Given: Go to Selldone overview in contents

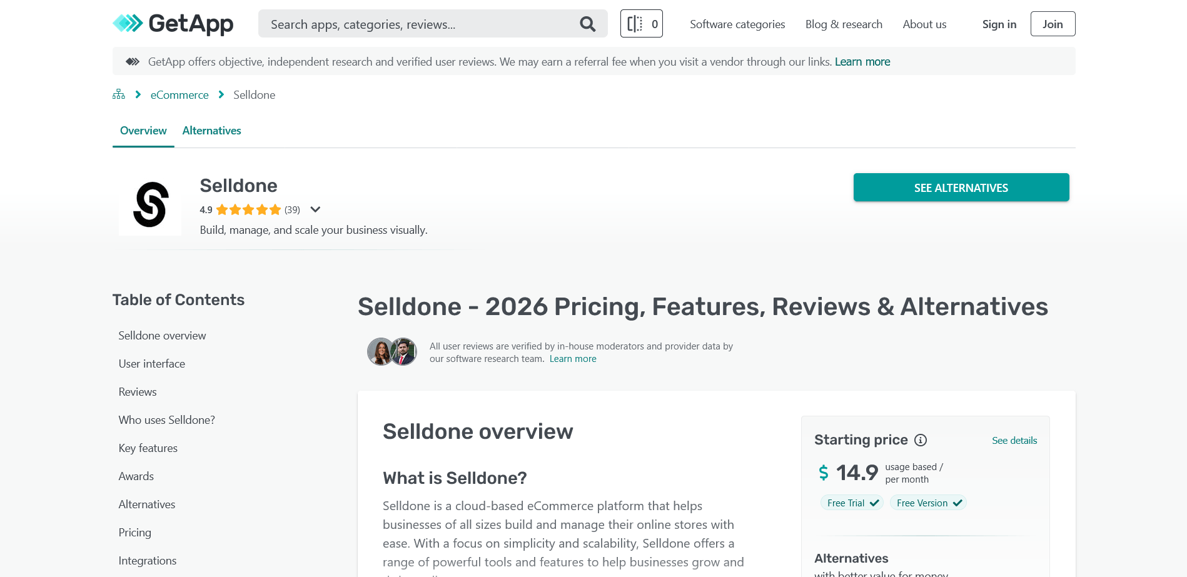Looking at the screenshot, I should [163, 336].
